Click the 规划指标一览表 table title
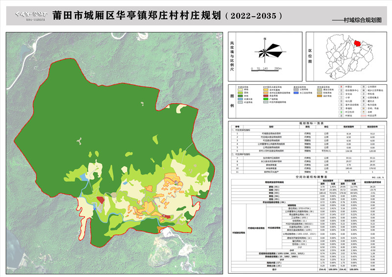This screenshot has width=392, height=277. (307, 124)
